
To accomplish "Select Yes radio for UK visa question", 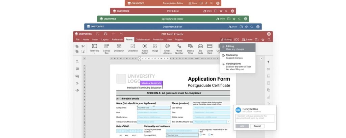I will (x=201, y=135).
